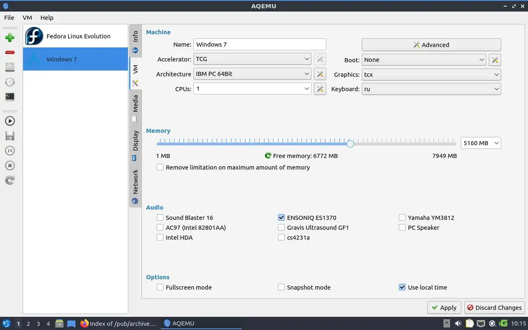528x330 pixels.
Task: Click the network tray icon
Action: coord(481,323)
